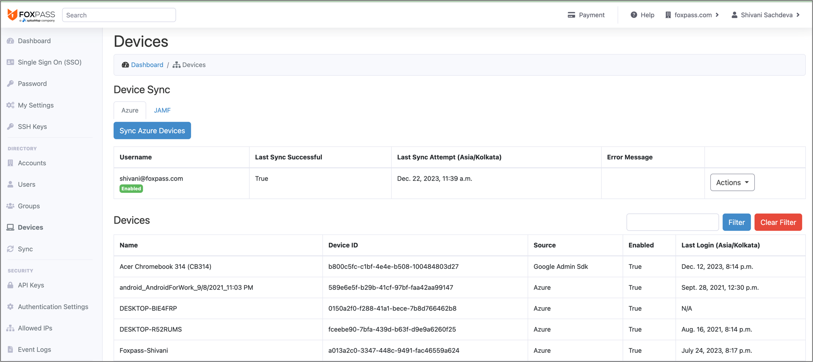The width and height of the screenshot is (813, 362).
Task: Click the Password key icon
Action: [11, 84]
